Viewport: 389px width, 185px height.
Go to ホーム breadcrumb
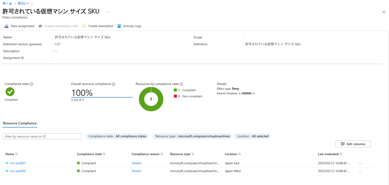point(7,3)
